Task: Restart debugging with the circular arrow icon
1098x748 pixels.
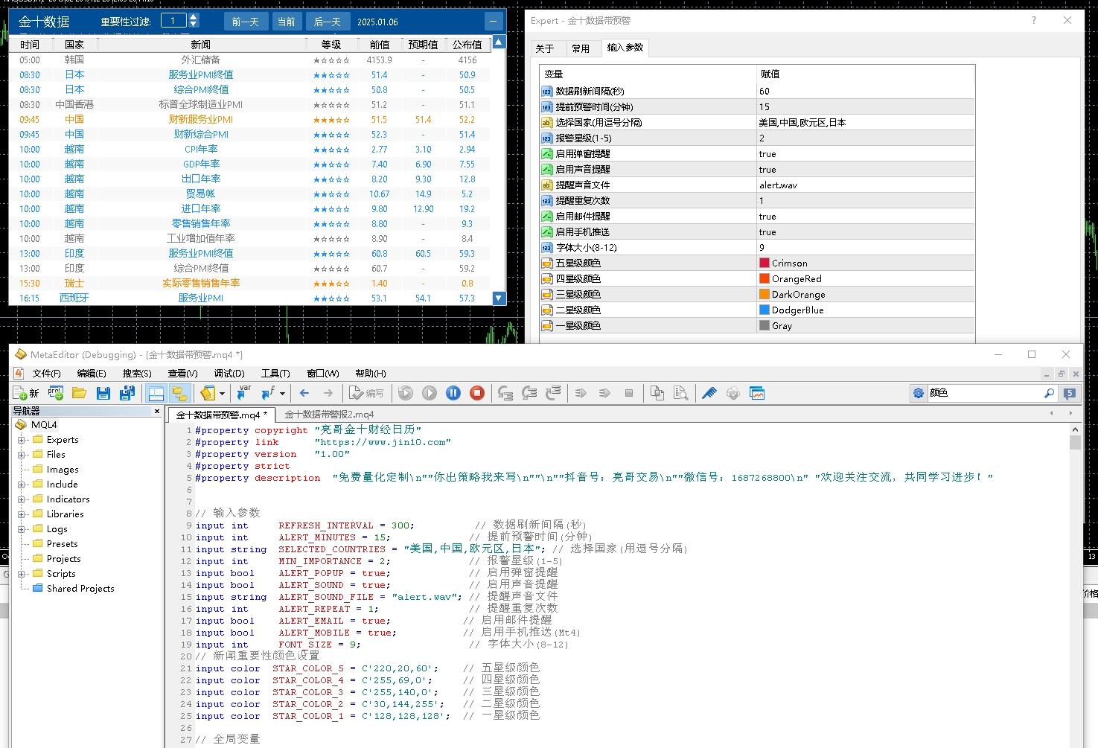Action: point(406,393)
